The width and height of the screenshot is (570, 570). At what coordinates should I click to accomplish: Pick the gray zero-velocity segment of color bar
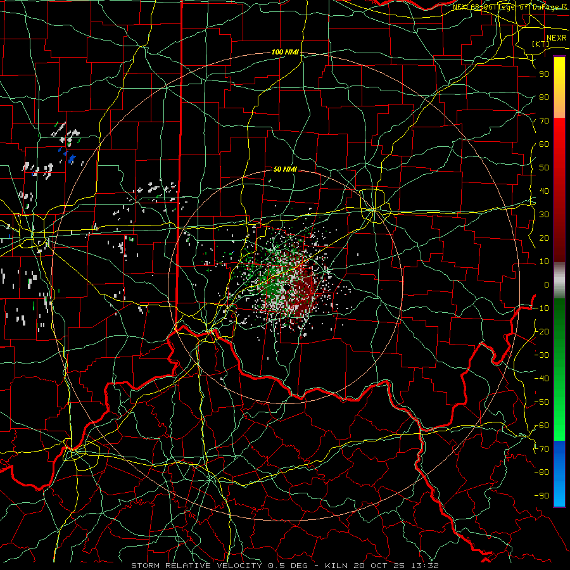tap(559, 280)
